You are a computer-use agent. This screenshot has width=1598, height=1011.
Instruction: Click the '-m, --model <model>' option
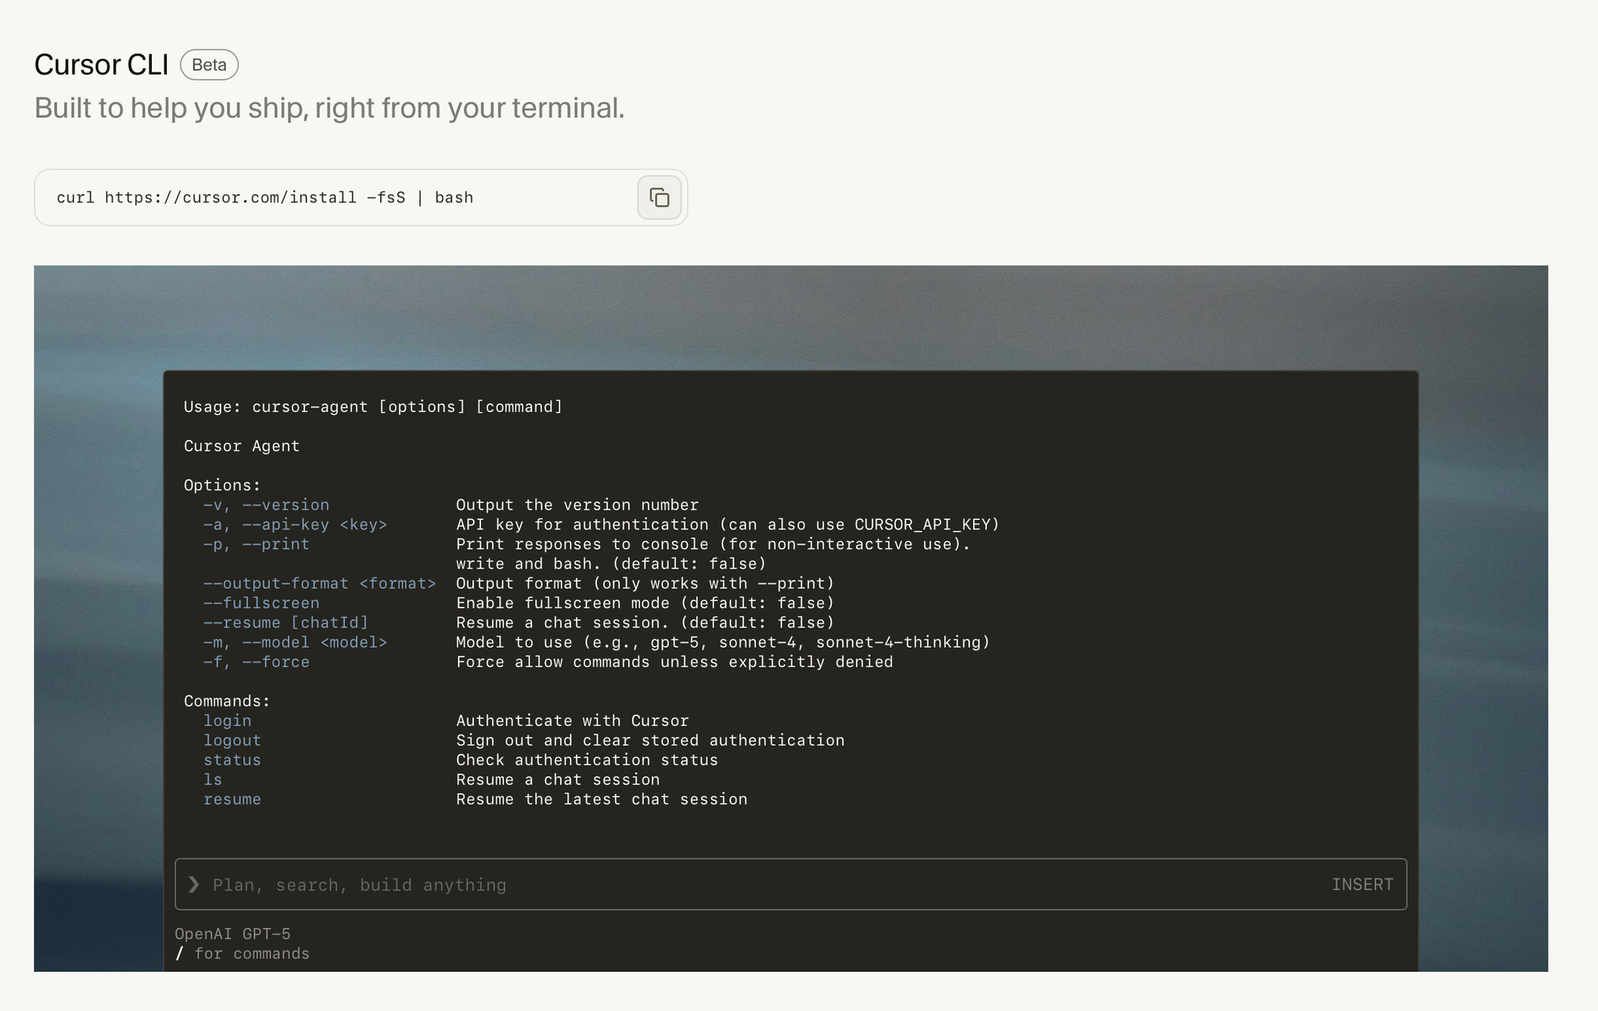point(295,642)
